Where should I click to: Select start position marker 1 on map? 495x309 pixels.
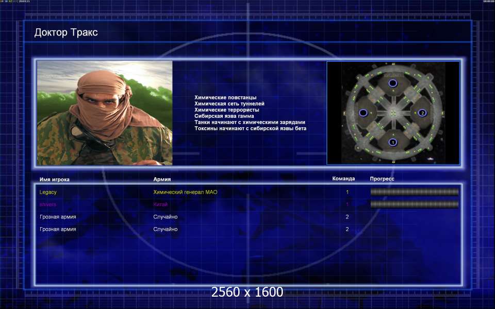click(x=393, y=142)
